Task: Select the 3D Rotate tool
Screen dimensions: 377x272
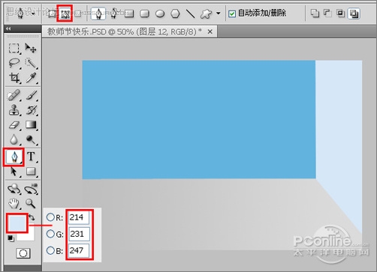Action: [x=14, y=189]
